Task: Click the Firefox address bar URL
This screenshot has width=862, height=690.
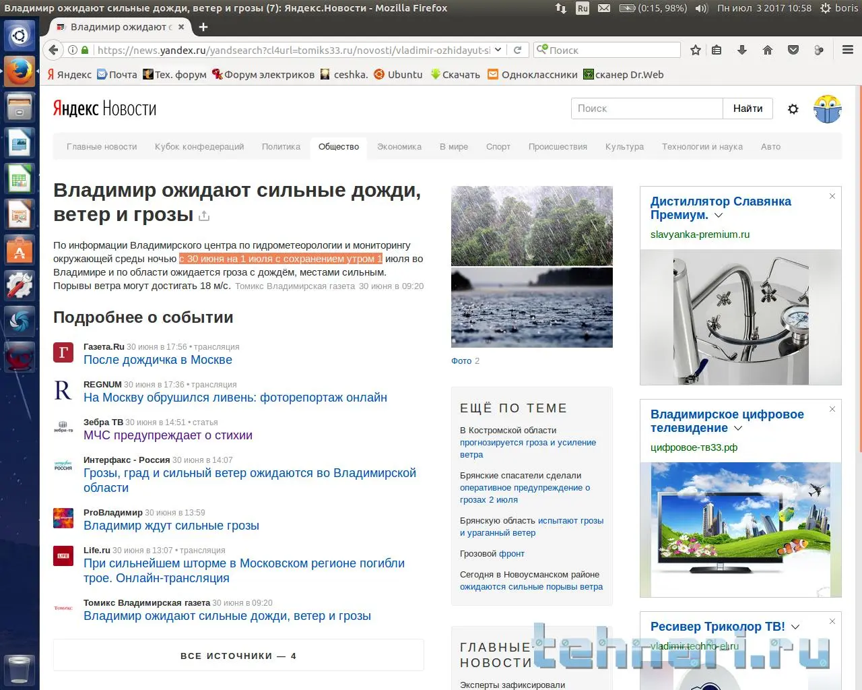Action: (294, 50)
